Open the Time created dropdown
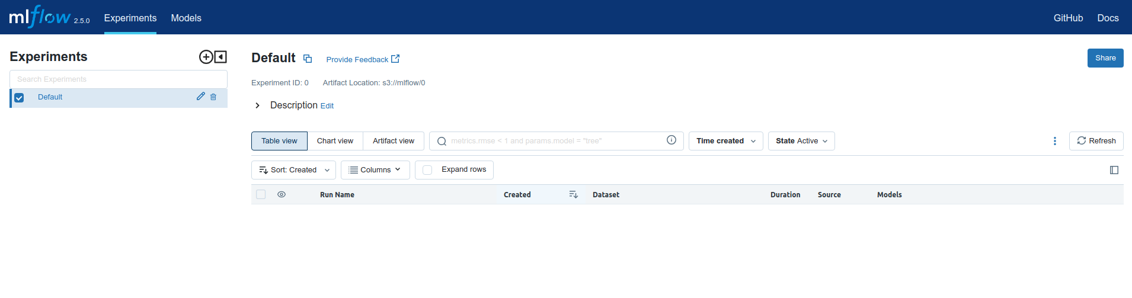The width and height of the screenshot is (1132, 298). [x=726, y=141]
